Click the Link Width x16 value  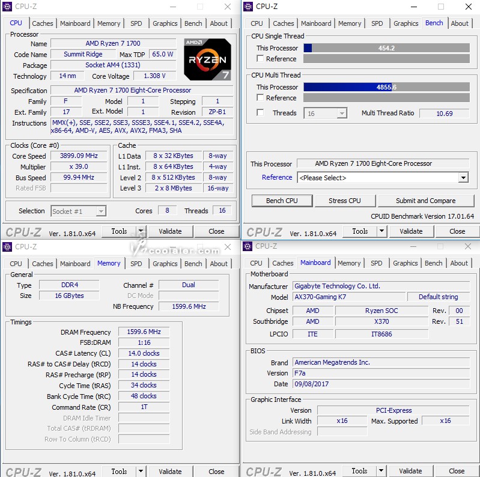click(342, 421)
